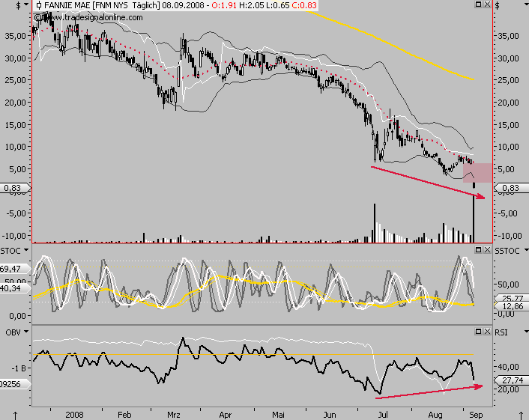Viewport: 529px width, 420px height.
Task: Click the 08.09.2008 date in the title
Action: click(183, 5)
